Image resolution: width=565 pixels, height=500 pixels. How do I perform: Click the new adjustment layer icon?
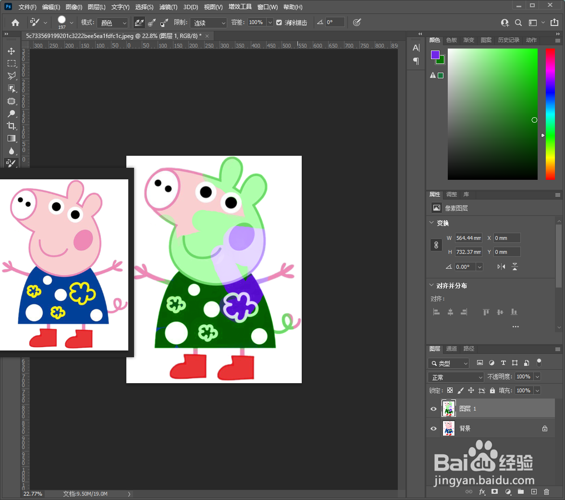click(508, 492)
